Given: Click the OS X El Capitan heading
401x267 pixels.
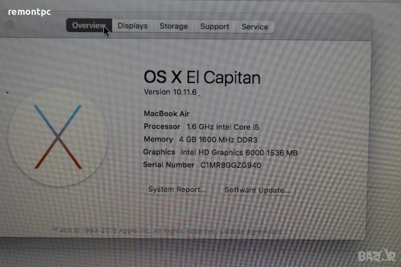Looking at the screenshot, I should tap(202, 77).
